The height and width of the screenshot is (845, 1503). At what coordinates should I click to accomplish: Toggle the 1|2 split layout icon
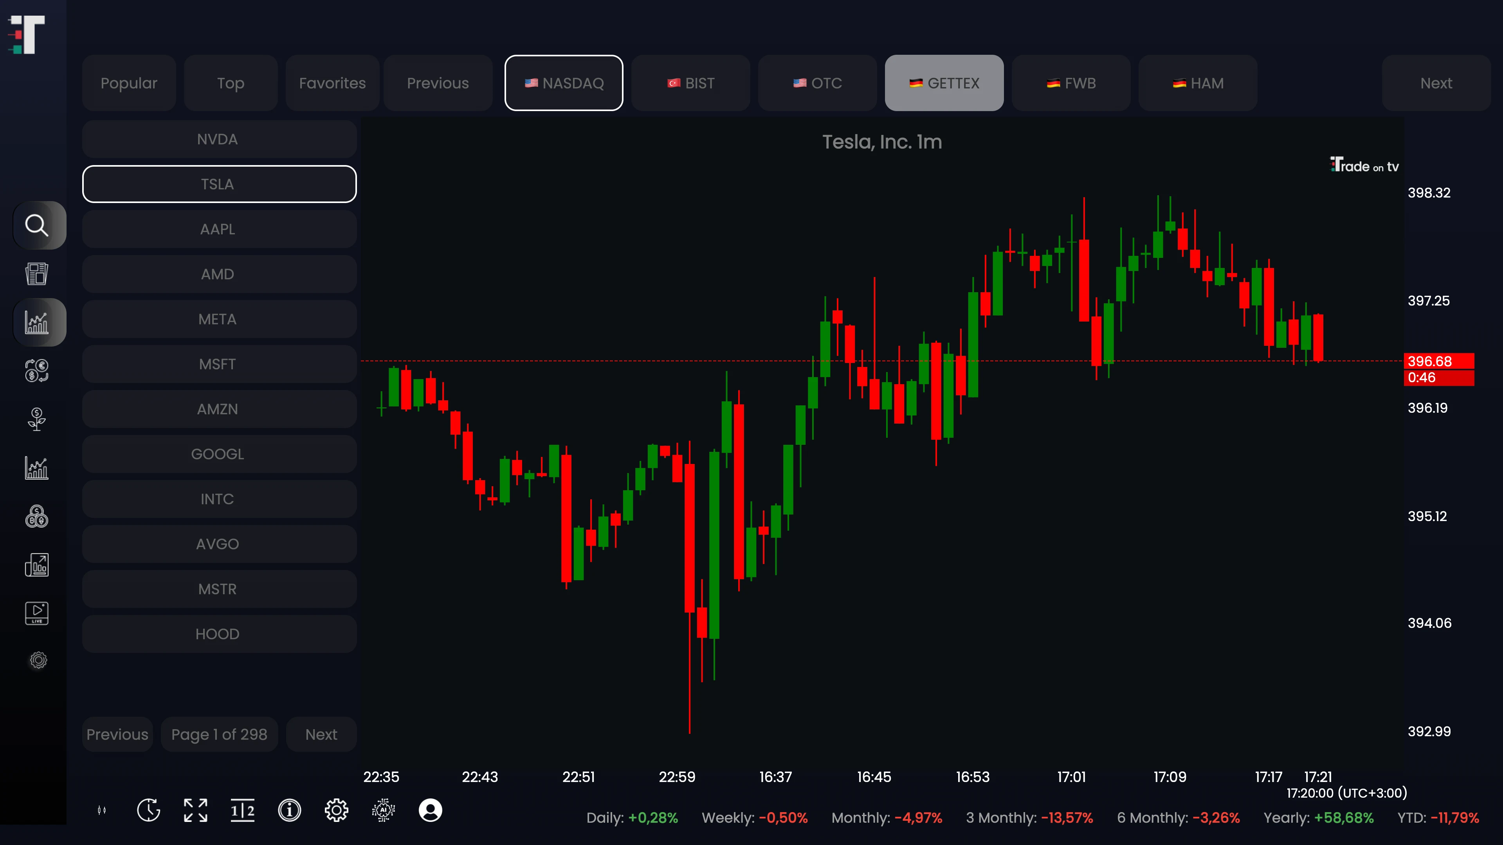coord(243,810)
